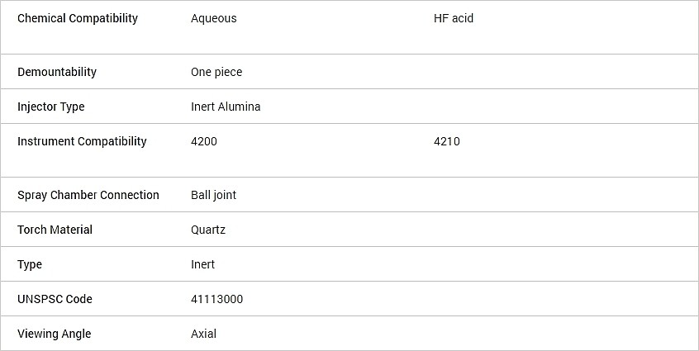Select the Ball joint value
The width and height of the screenshot is (699, 351).
pyautogui.click(x=213, y=195)
